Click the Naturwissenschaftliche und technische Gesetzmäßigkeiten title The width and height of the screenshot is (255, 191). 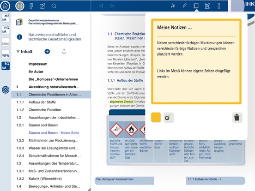55,37
